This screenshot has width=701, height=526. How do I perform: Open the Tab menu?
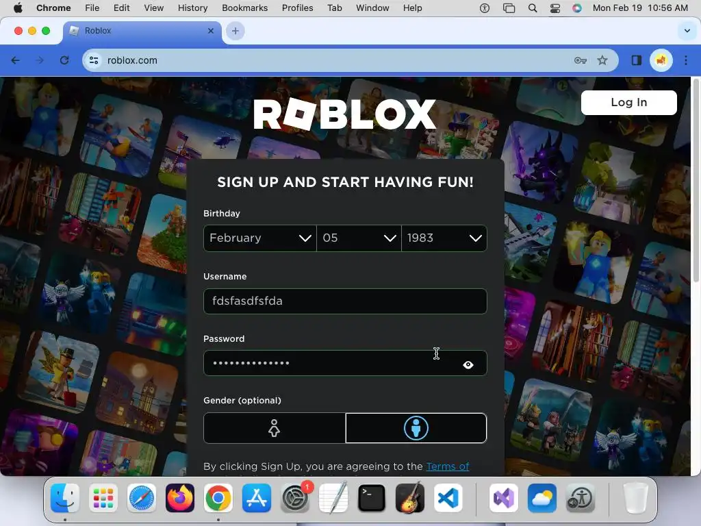pyautogui.click(x=334, y=8)
